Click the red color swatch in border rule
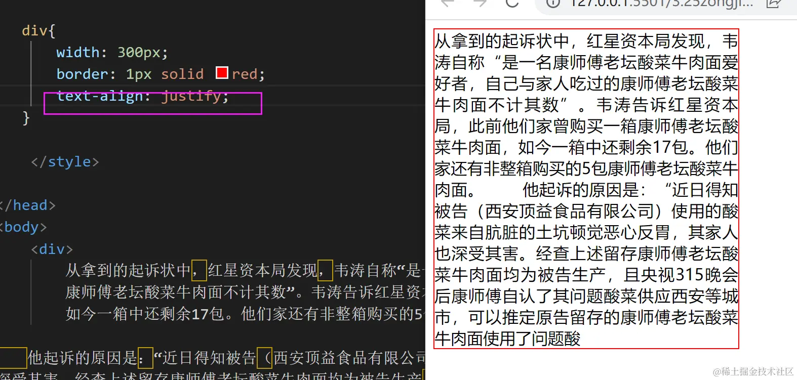This screenshot has width=797, height=380. point(222,73)
